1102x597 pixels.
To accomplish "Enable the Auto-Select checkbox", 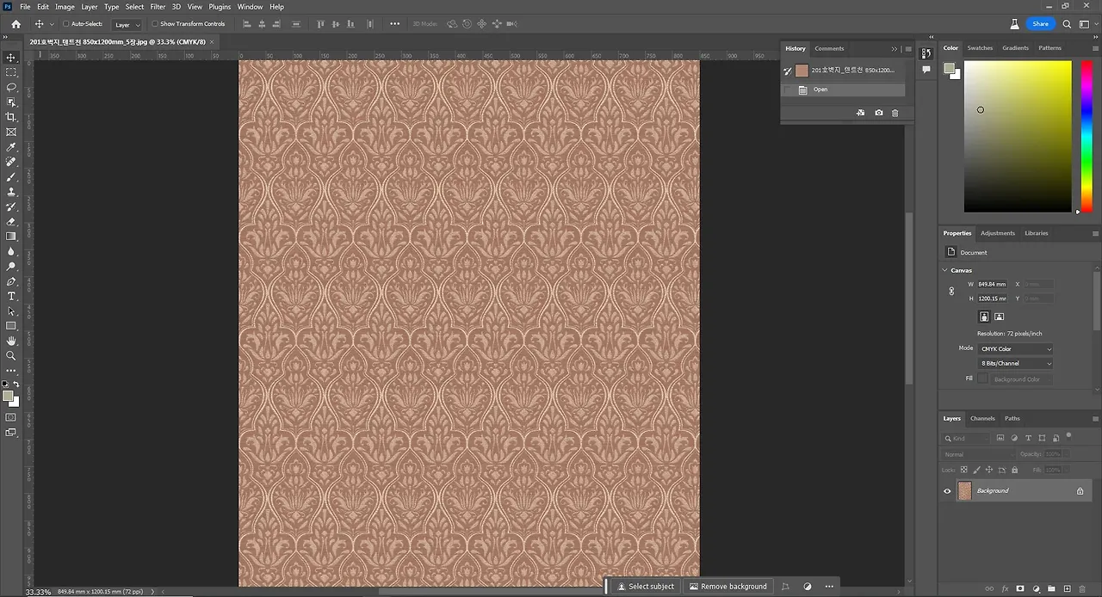I will [x=66, y=24].
